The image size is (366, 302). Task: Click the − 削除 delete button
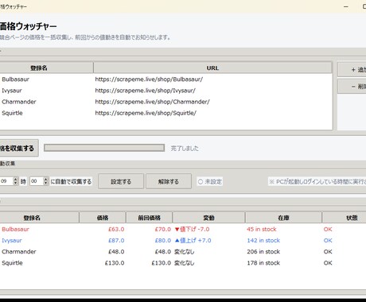[x=352, y=87]
